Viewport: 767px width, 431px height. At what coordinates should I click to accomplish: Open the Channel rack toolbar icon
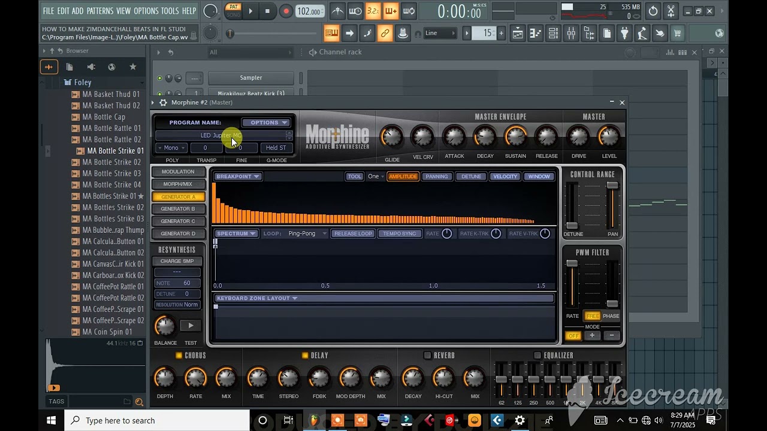(x=553, y=34)
